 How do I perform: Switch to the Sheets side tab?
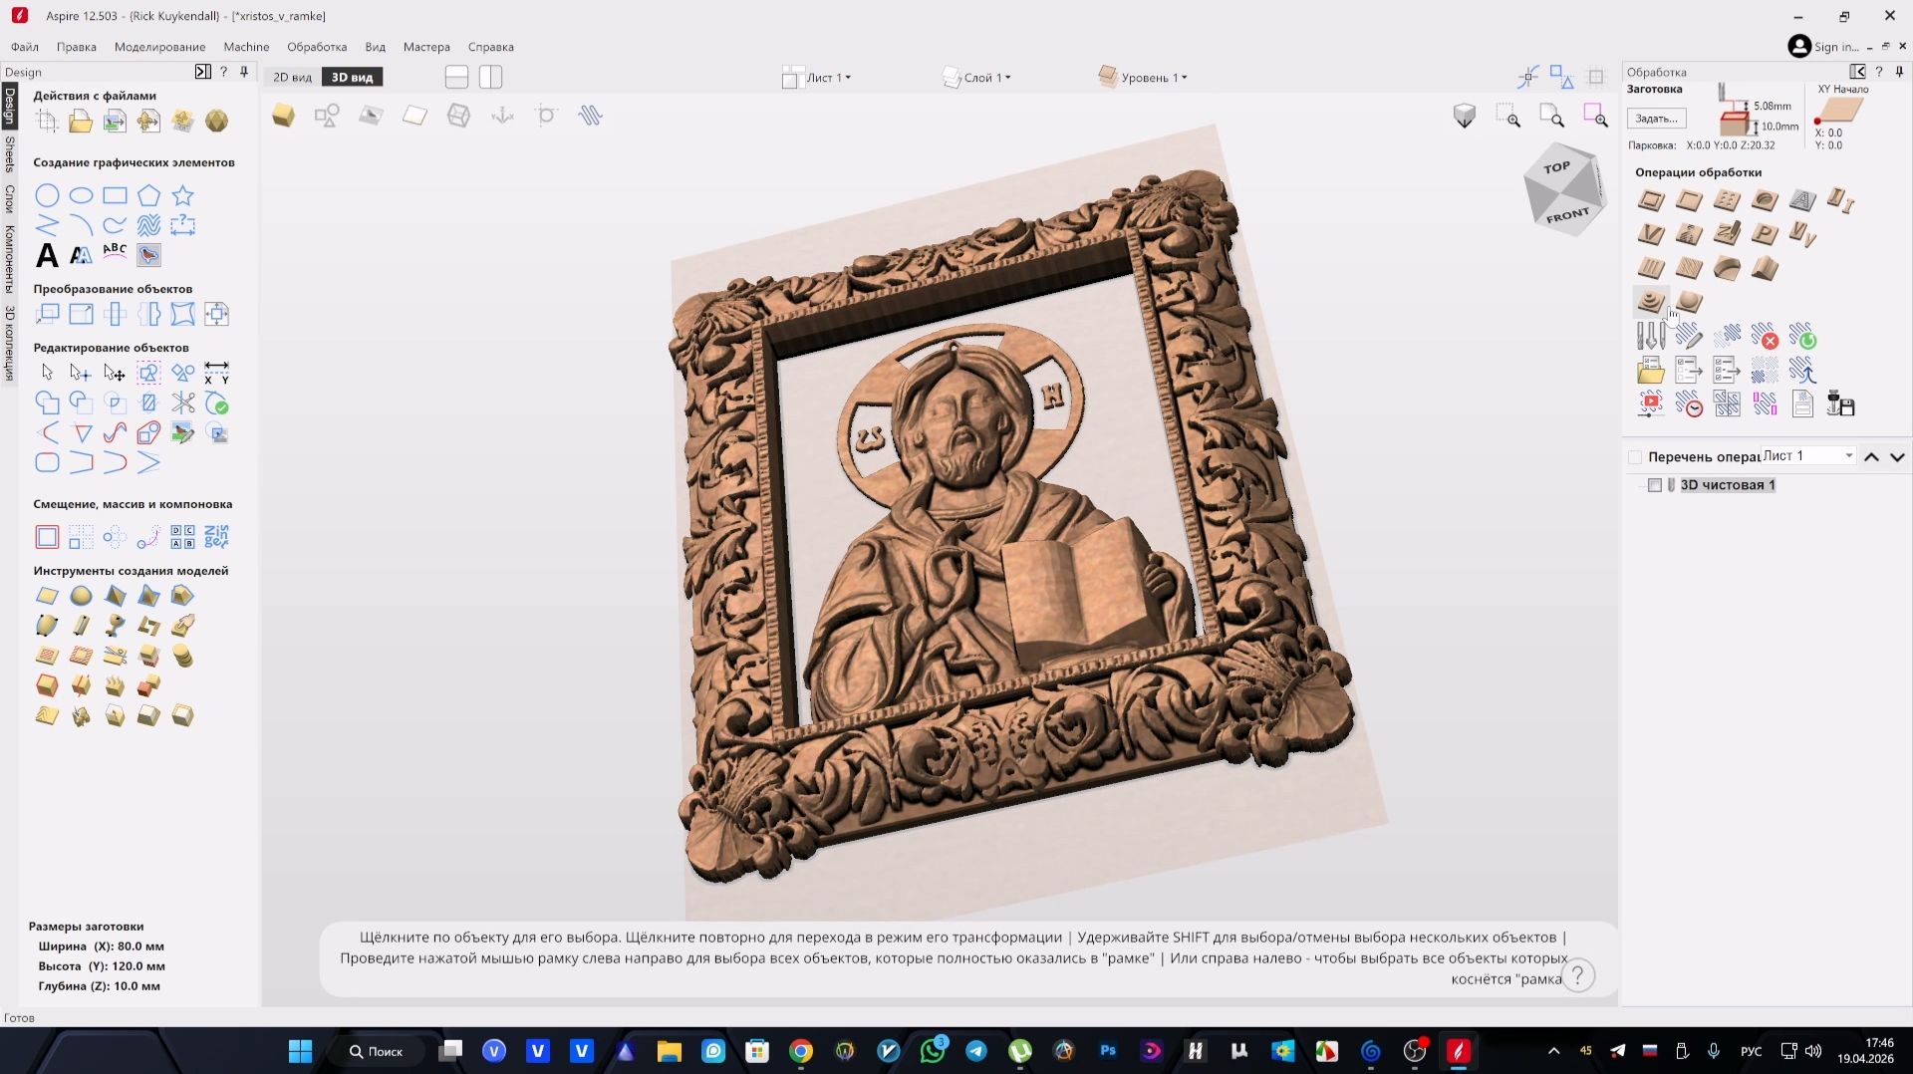tap(9, 154)
